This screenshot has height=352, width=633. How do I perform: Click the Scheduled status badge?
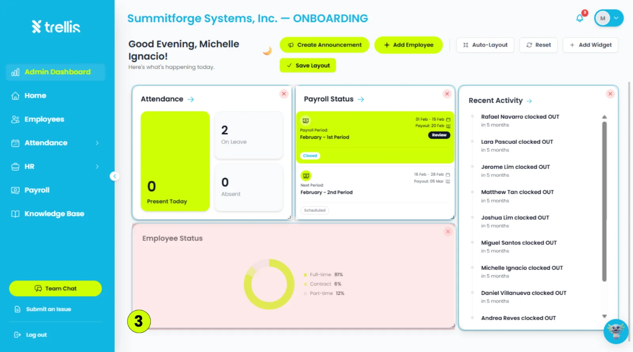click(315, 210)
